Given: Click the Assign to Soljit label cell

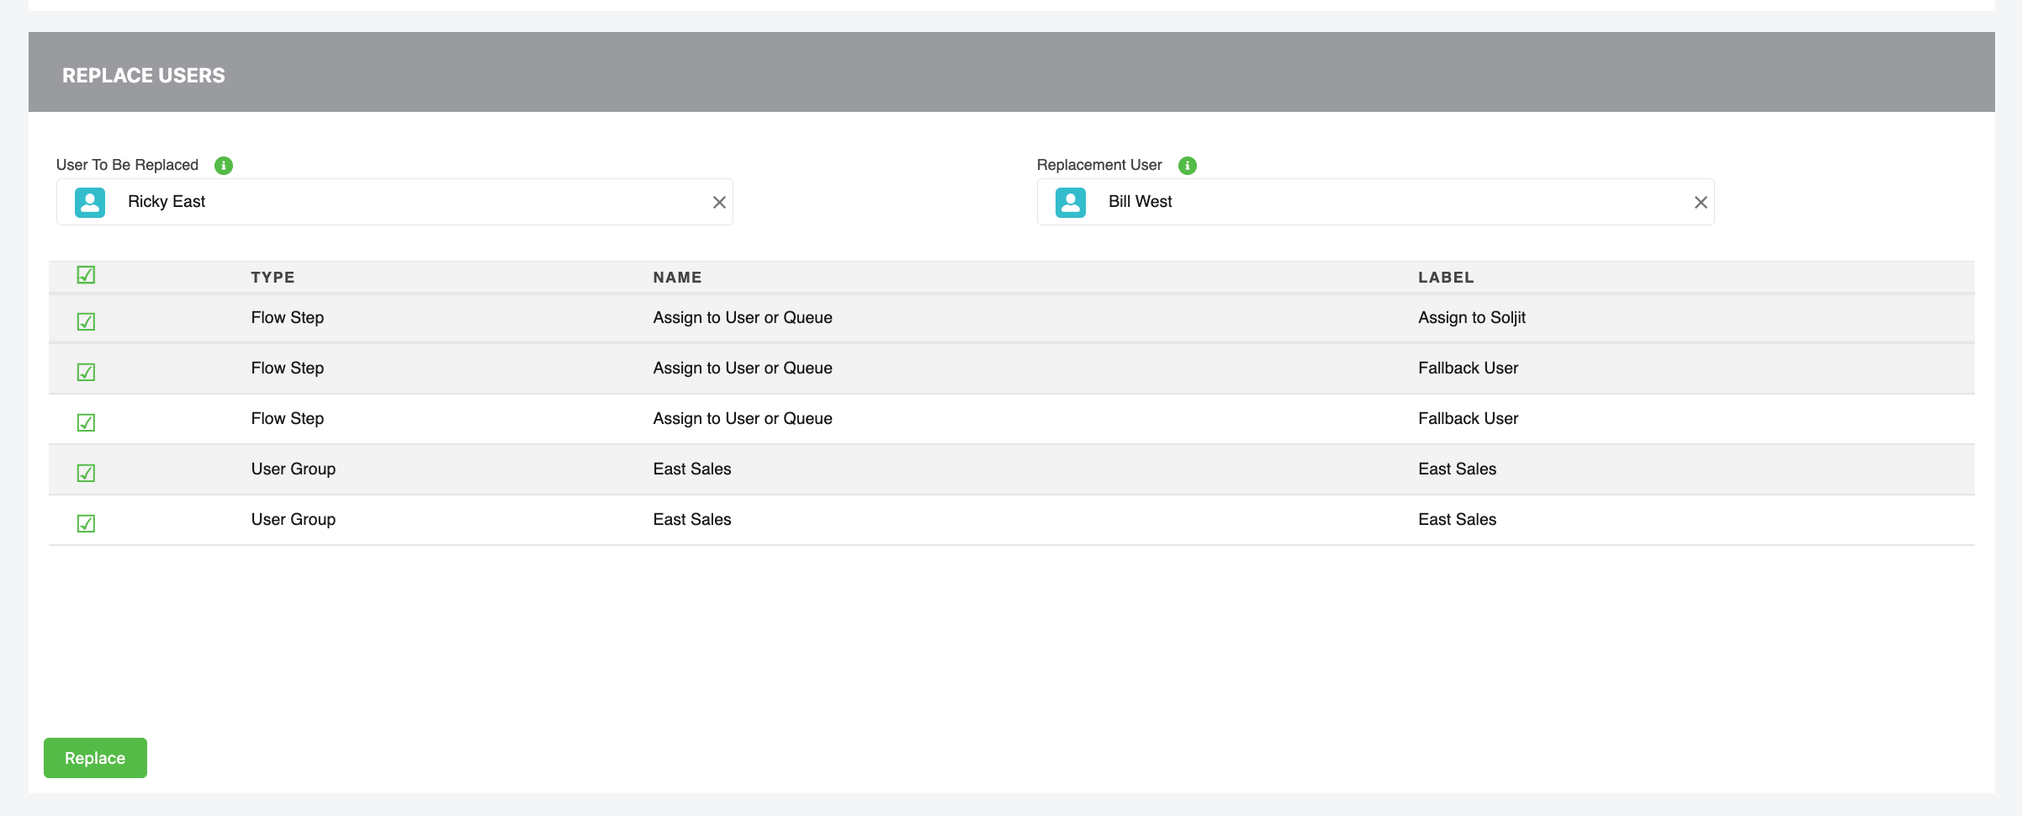Looking at the screenshot, I should [x=1471, y=318].
